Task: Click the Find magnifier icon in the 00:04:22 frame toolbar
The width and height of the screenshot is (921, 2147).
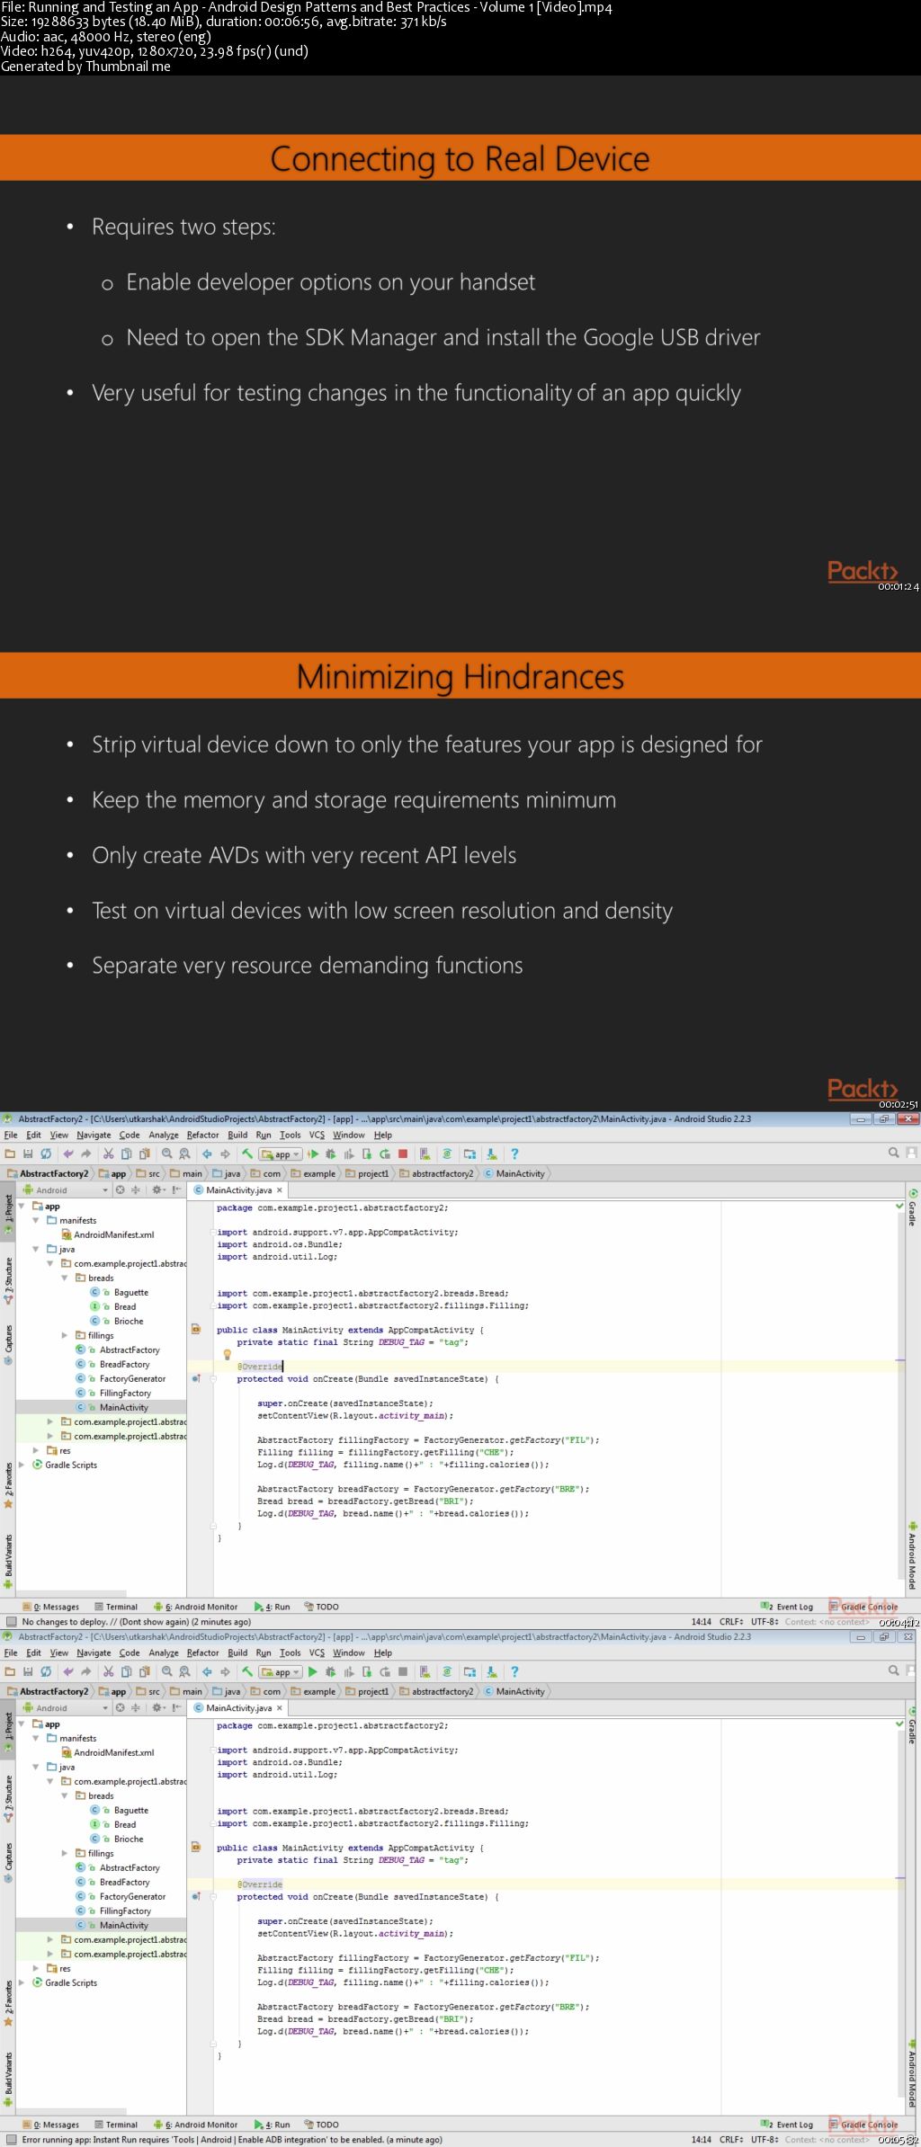Action: click(x=166, y=1154)
